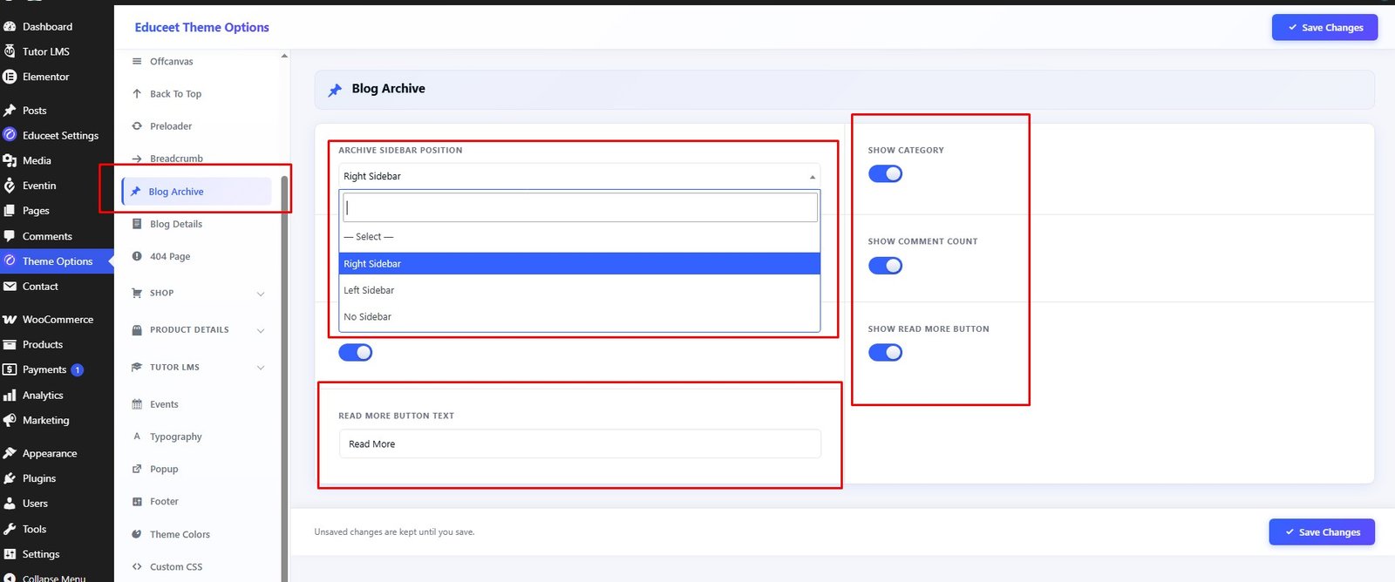Select the '— Select —' placeholder option
Image resolution: width=1395 pixels, height=582 pixels.
[x=579, y=237]
